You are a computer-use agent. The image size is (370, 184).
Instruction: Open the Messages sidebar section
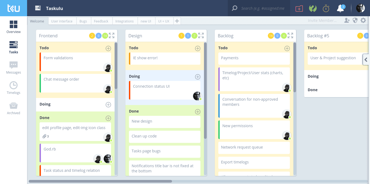coord(14,68)
